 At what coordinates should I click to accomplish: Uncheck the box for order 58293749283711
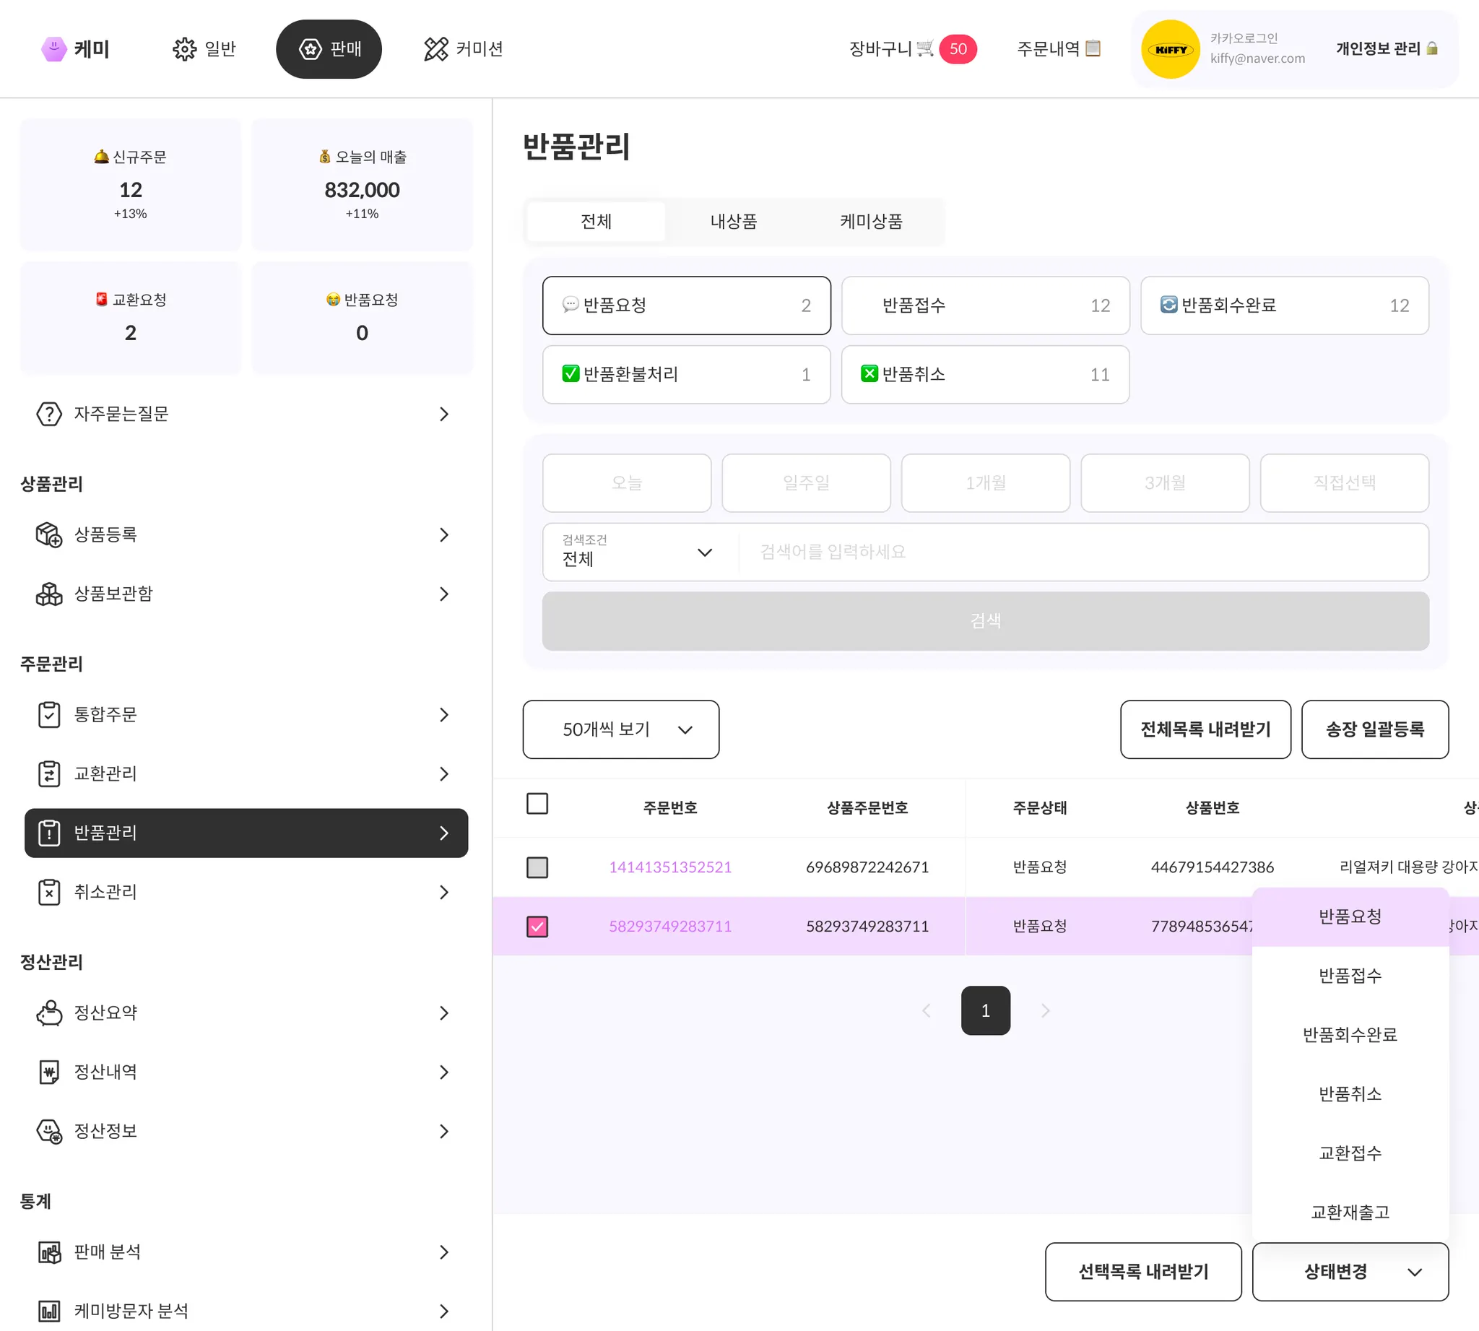(x=537, y=927)
